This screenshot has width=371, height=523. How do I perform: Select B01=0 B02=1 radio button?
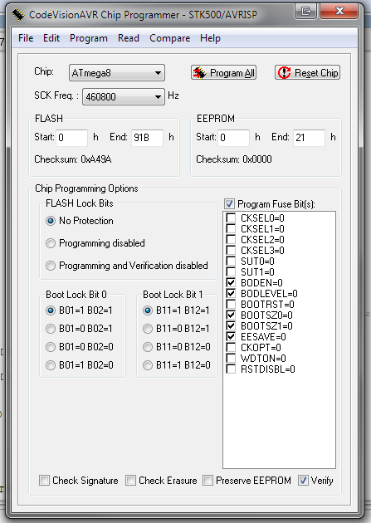tap(51, 329)
